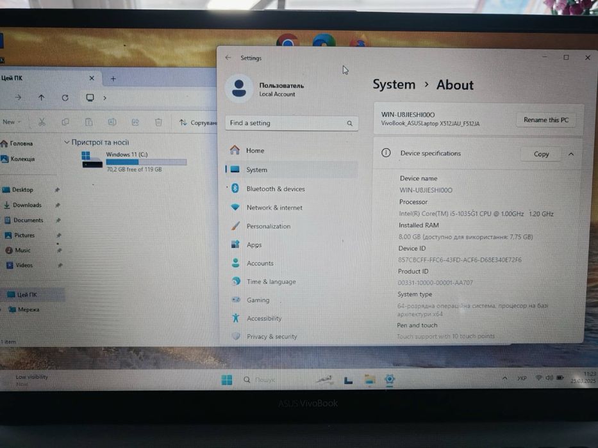This screenshot has height=448, width=598.
Task: Click the Cut scissors icon
Action: click(42, 122)
